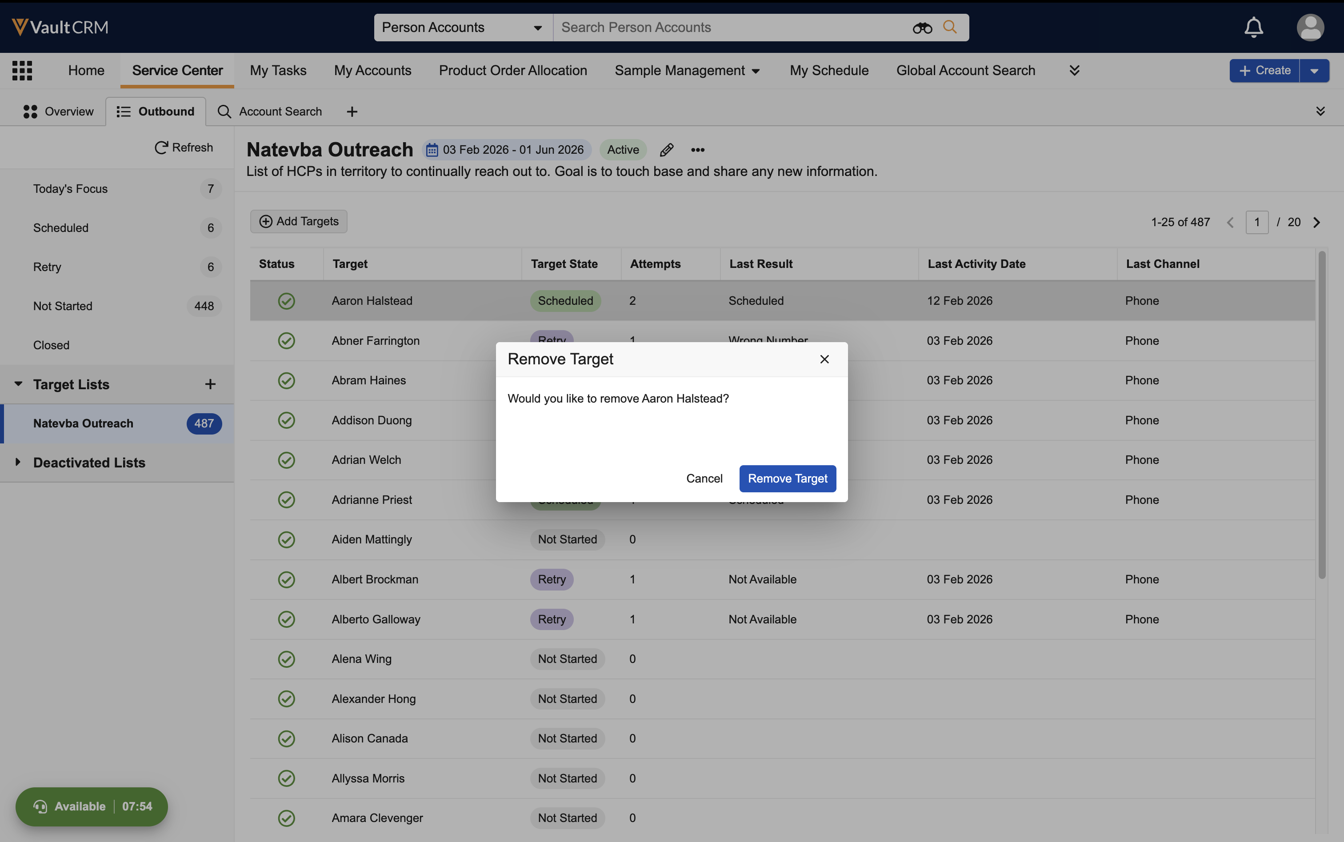The width and height of the screenshot is (1344, 842).
Task: Click the orange search magnifier icon
Action: click(950, 27)
